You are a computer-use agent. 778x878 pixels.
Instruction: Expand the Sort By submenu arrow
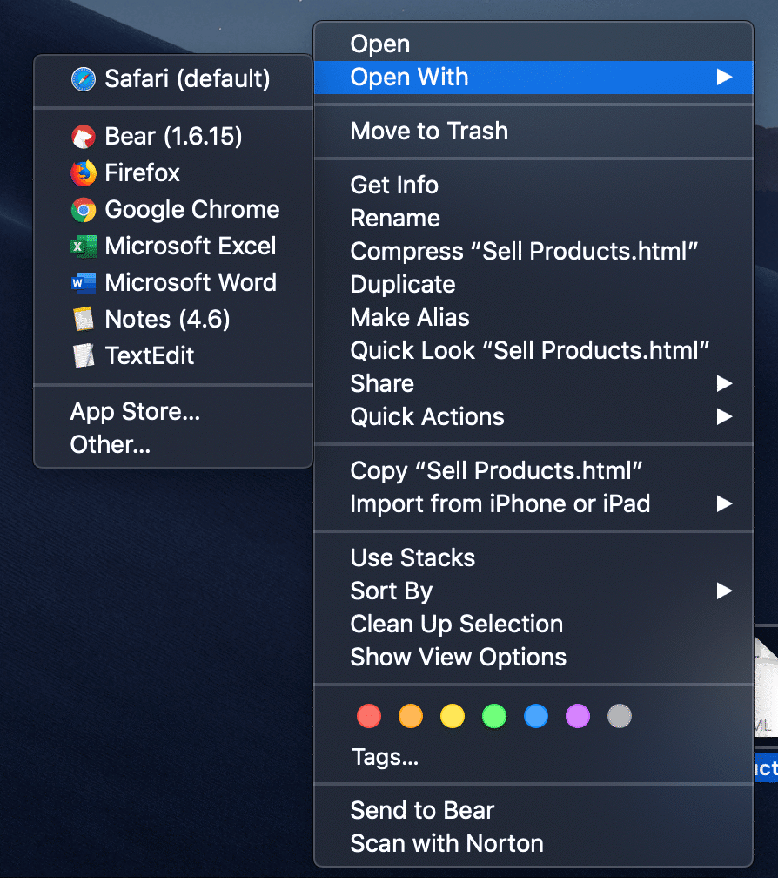(x=725, y=591)
